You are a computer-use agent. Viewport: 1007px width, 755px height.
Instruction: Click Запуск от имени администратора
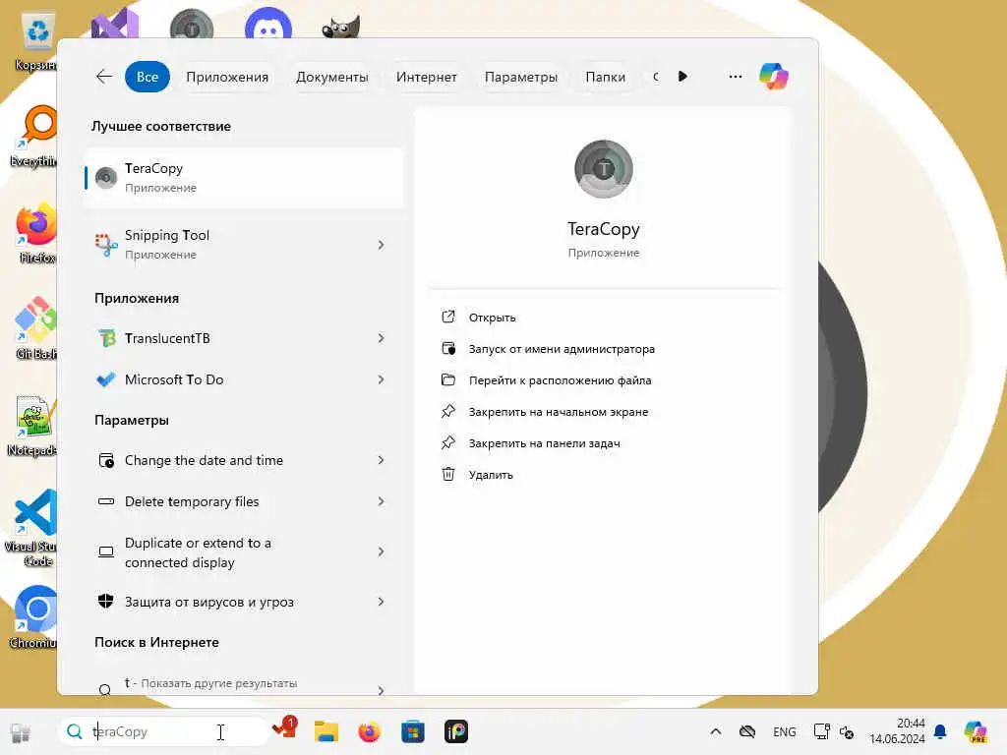[562, 349]
